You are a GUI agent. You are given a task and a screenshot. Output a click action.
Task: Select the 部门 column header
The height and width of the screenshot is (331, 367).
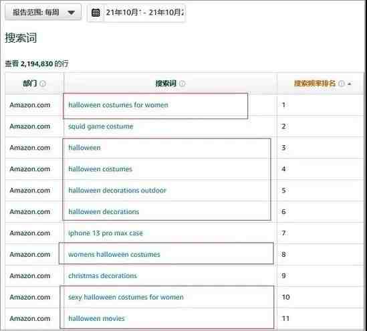29,84
